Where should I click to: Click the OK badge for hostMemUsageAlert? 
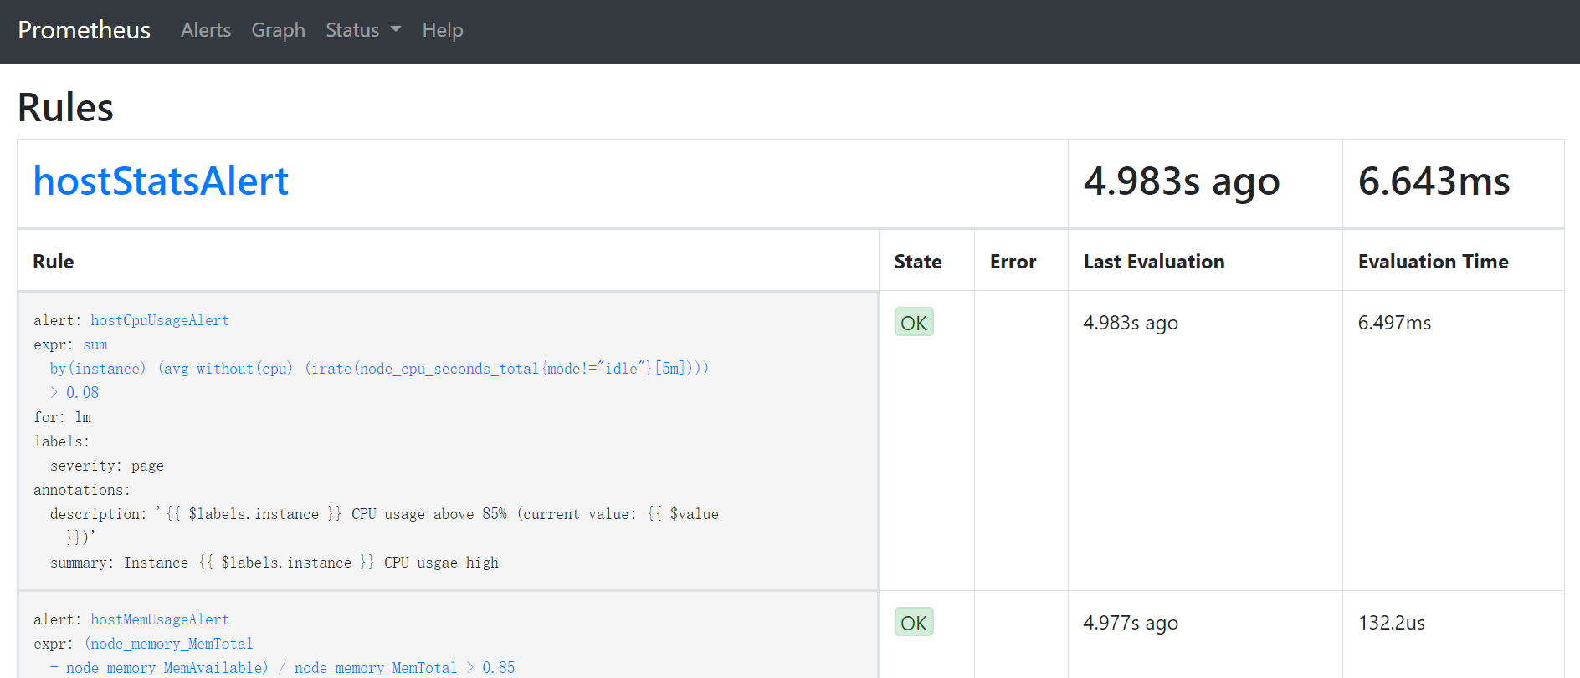tap(913, 623)
